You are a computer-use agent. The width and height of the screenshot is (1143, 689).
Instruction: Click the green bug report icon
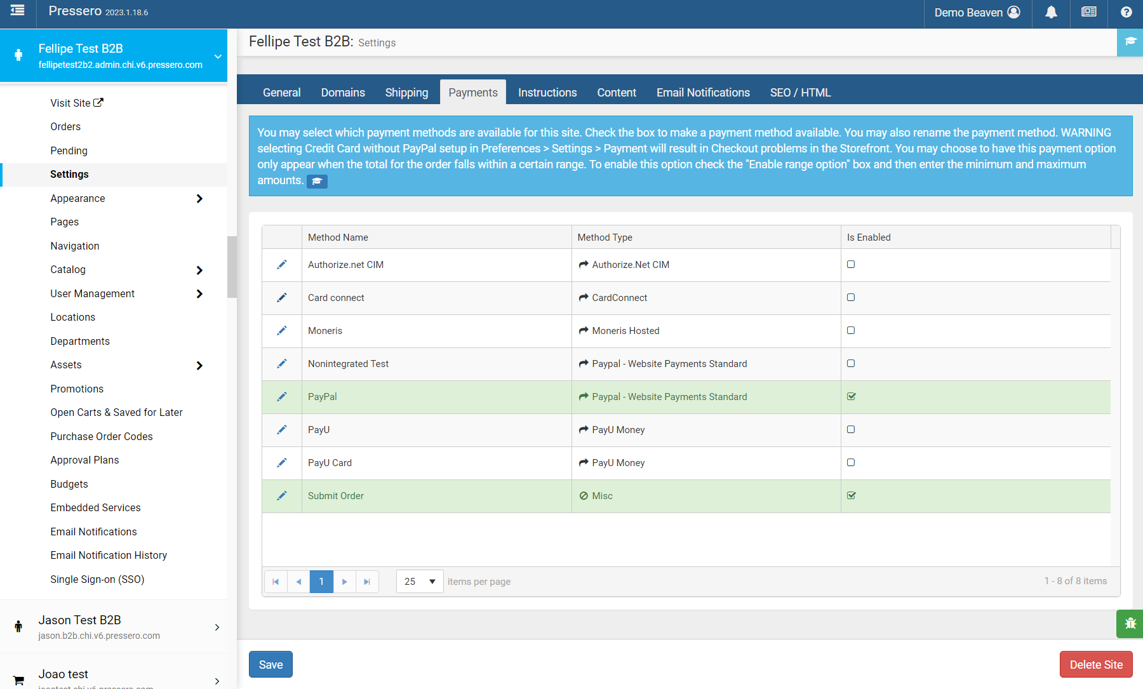1130,624
